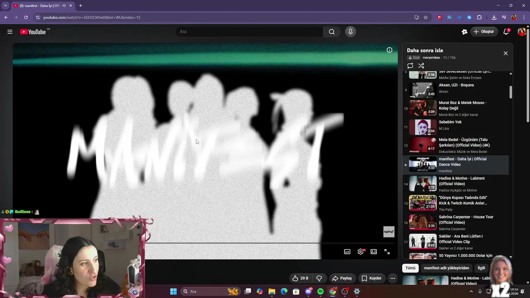
Task: Open the Oluştur create menu
Action: (x=484, y=32)
